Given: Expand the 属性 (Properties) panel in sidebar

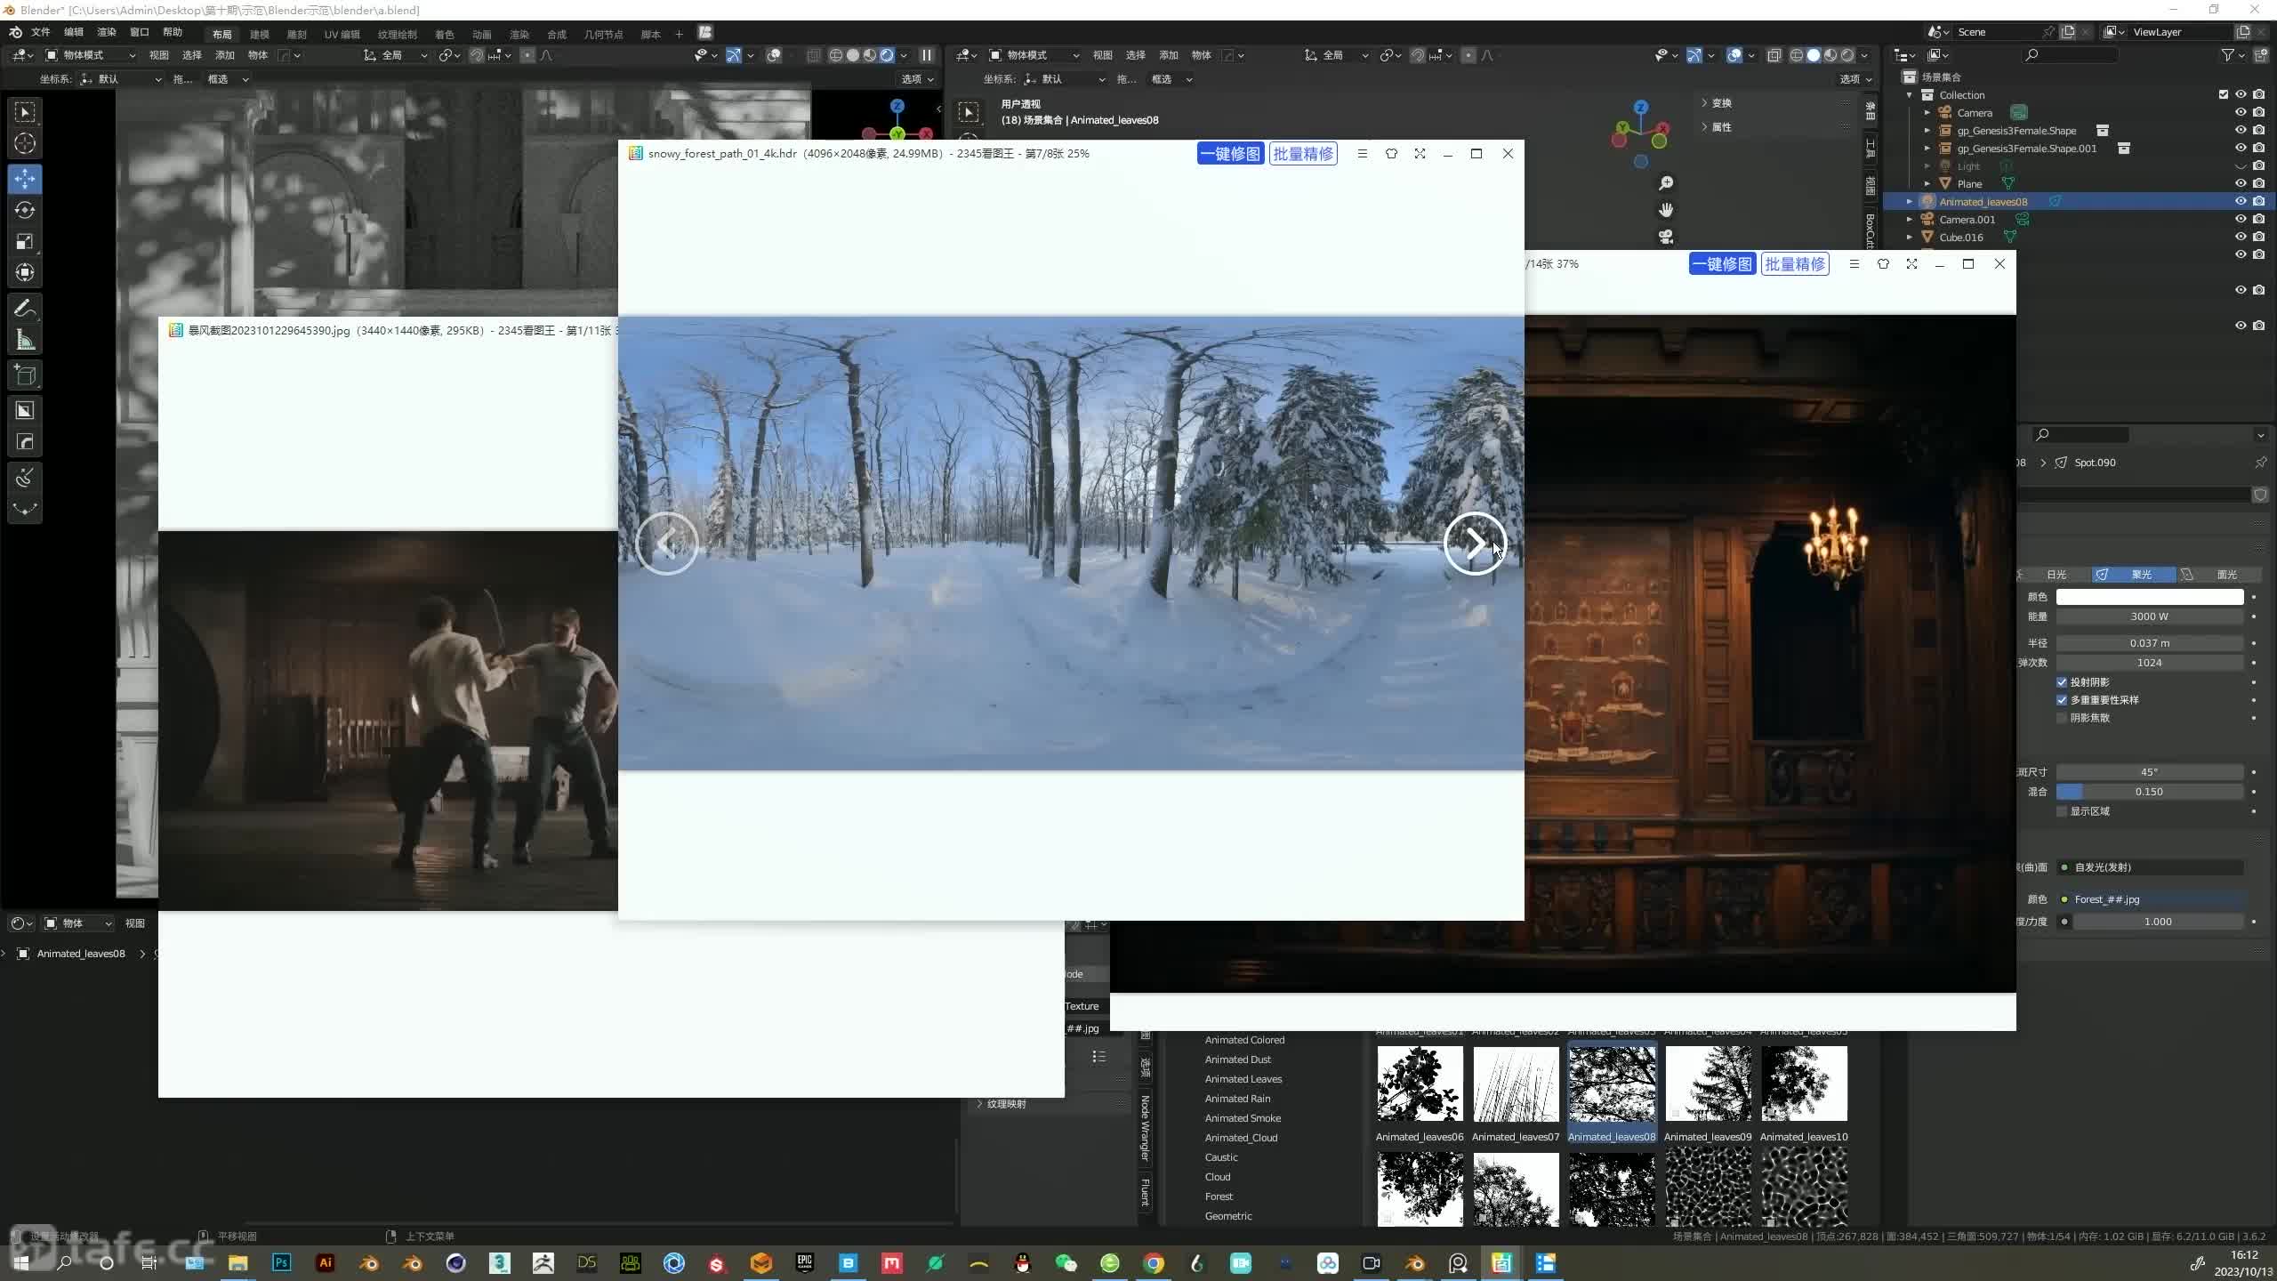Looking at the screenshot, I should (1717, 127).
